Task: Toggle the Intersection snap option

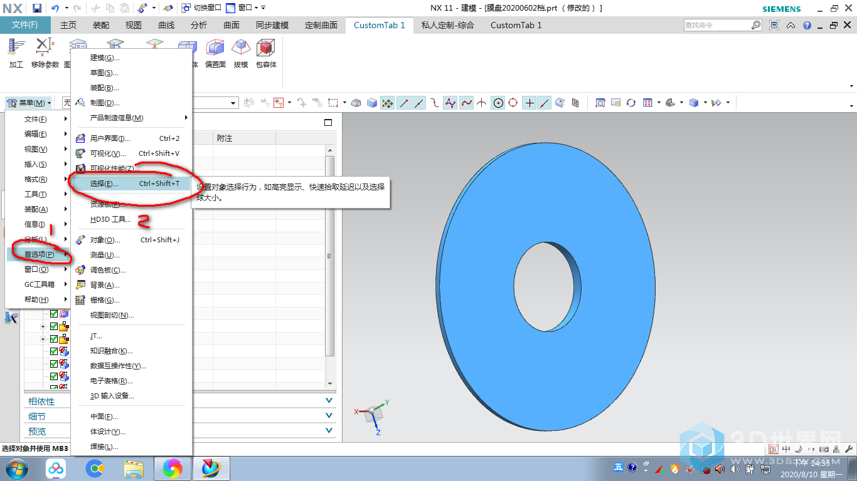Action: pyautogui.click(x=482, y=103)
